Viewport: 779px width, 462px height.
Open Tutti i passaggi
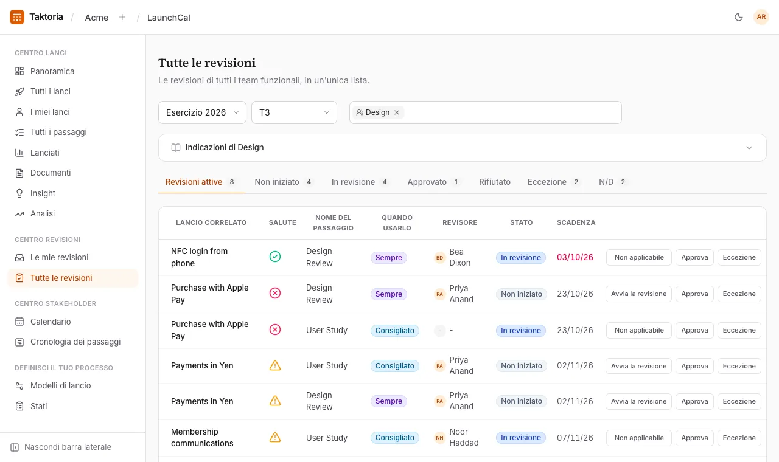click(73, 132)
